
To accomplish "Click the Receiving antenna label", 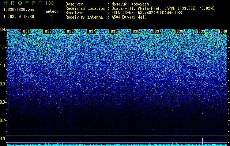I will tap(84, 17).
